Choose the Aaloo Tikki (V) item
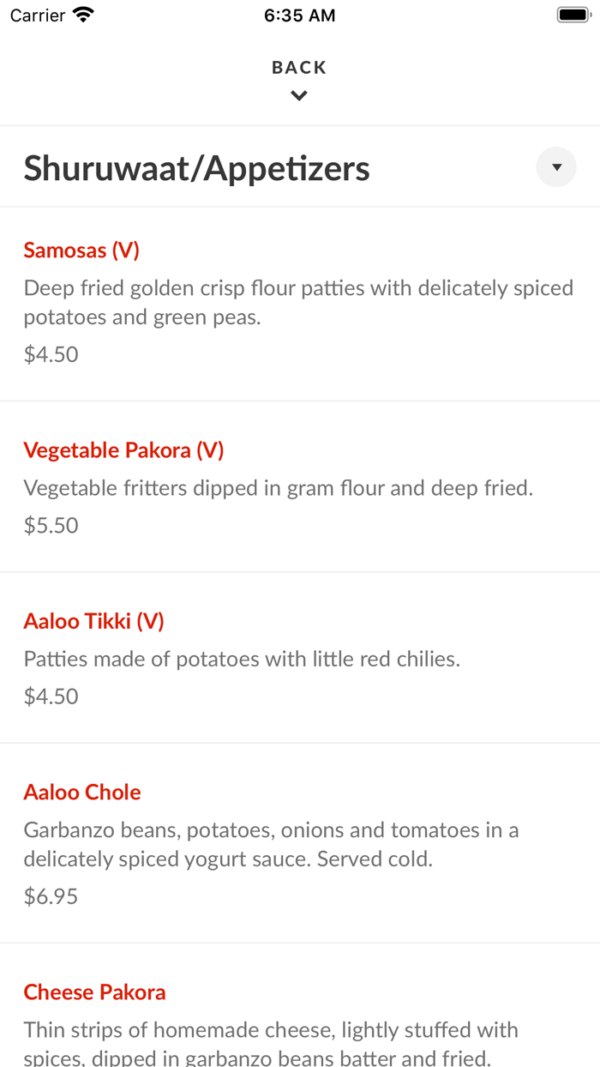The image size is (600, 1067). point(93,621)
